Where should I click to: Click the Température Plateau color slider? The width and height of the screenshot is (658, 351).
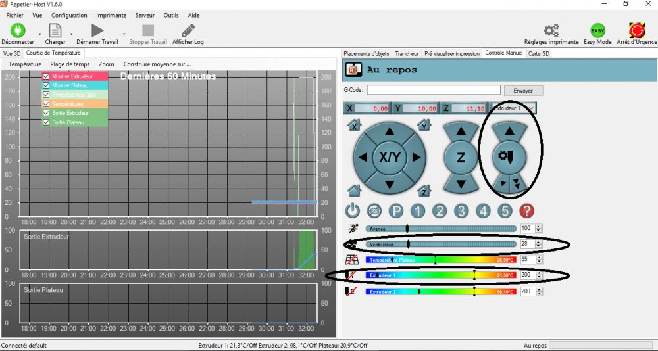(x=441, y=260)
